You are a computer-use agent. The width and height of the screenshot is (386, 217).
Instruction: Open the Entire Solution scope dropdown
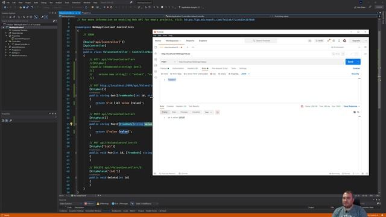coord(71,204)
